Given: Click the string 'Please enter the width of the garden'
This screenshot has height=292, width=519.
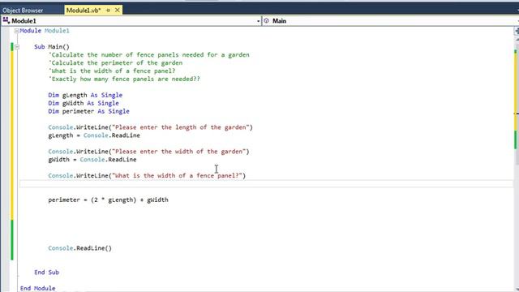Looking at the screenshot, I should click(x=178, y=152).
